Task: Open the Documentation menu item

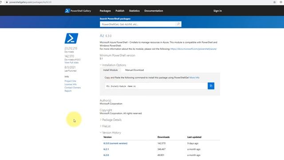Action: click(x=154, y=11)
